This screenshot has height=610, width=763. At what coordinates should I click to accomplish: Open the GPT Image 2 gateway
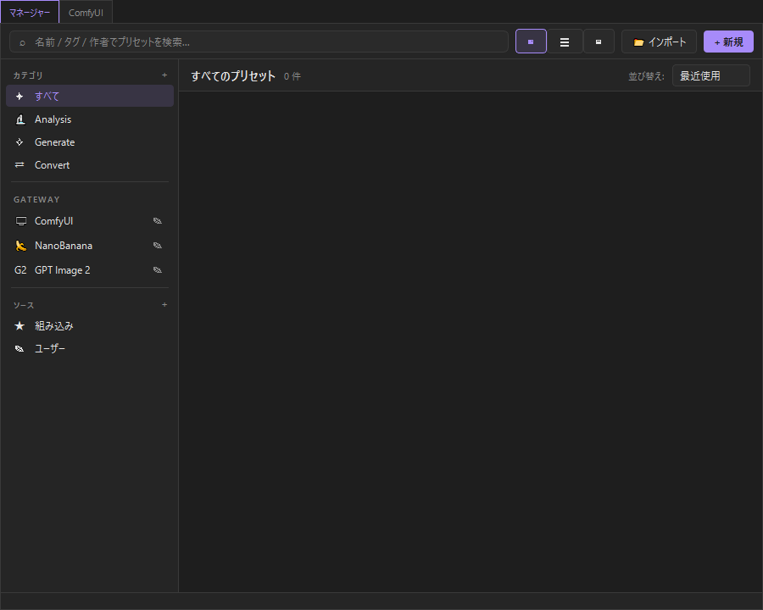coord(90,270)
